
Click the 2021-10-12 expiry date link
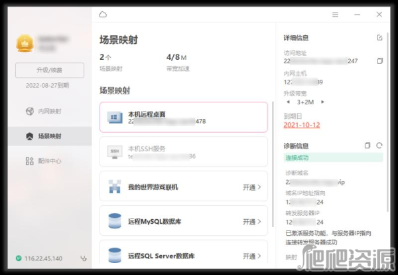pos(302,125)
